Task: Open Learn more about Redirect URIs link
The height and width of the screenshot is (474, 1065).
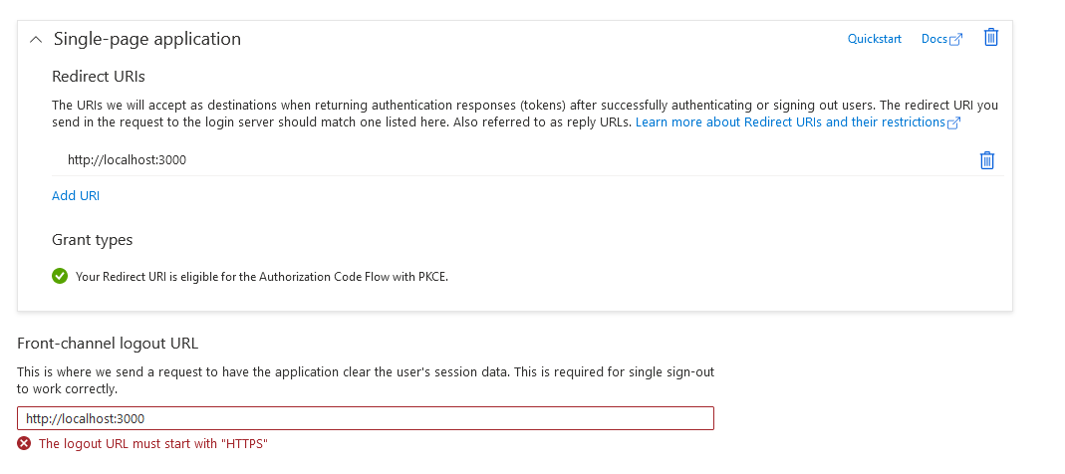Action: click(791, 122)
